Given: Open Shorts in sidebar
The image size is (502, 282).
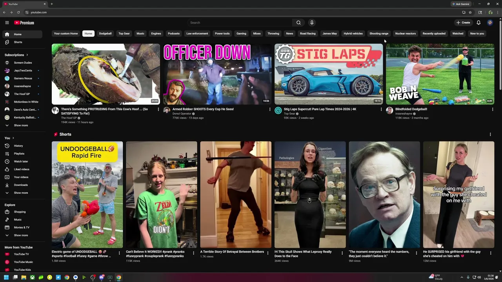Looking at the screenshot, I should click(23, 42).
